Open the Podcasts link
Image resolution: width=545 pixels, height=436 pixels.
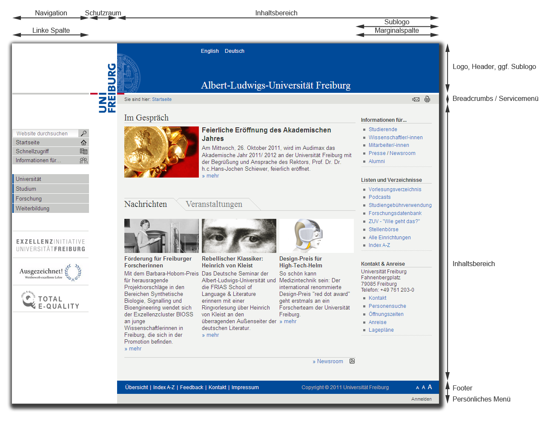pyautogui.click(x=379, y=197)
